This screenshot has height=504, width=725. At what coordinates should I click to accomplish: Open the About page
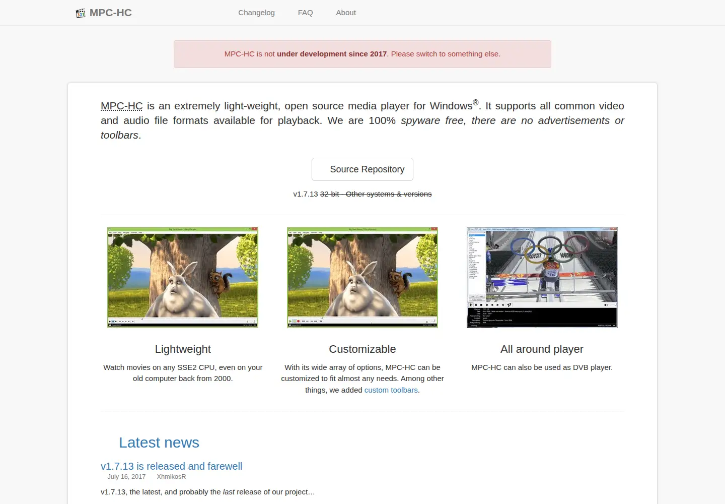tap(346, 13)
